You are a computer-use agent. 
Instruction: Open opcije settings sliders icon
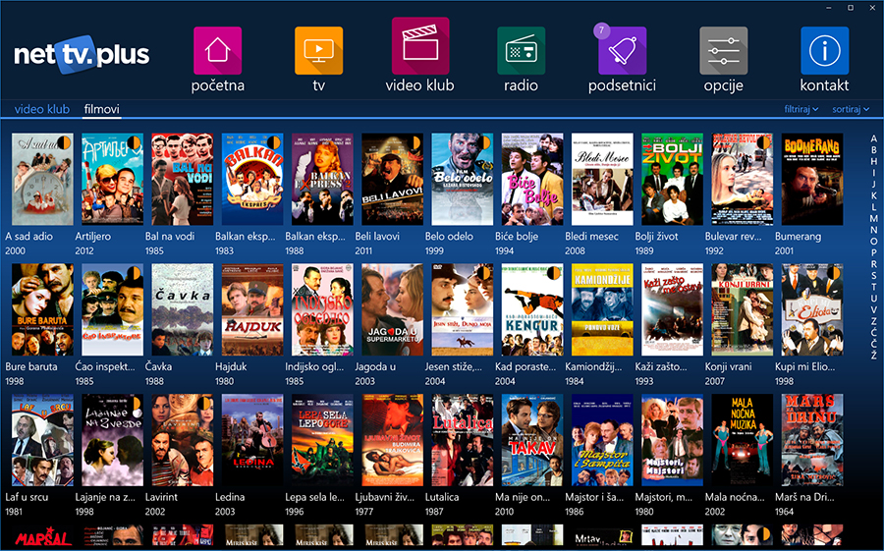[x=723, y=51]
